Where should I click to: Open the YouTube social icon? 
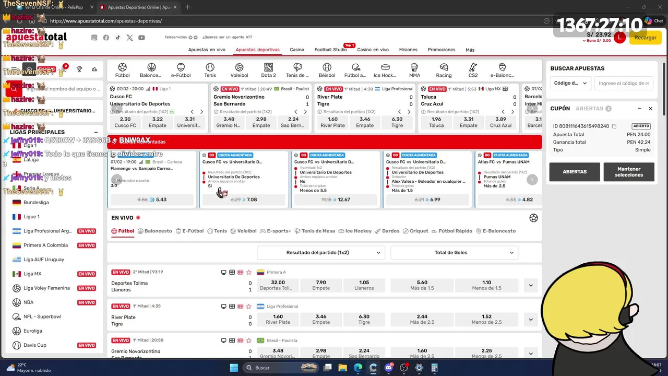click(141, 38)
